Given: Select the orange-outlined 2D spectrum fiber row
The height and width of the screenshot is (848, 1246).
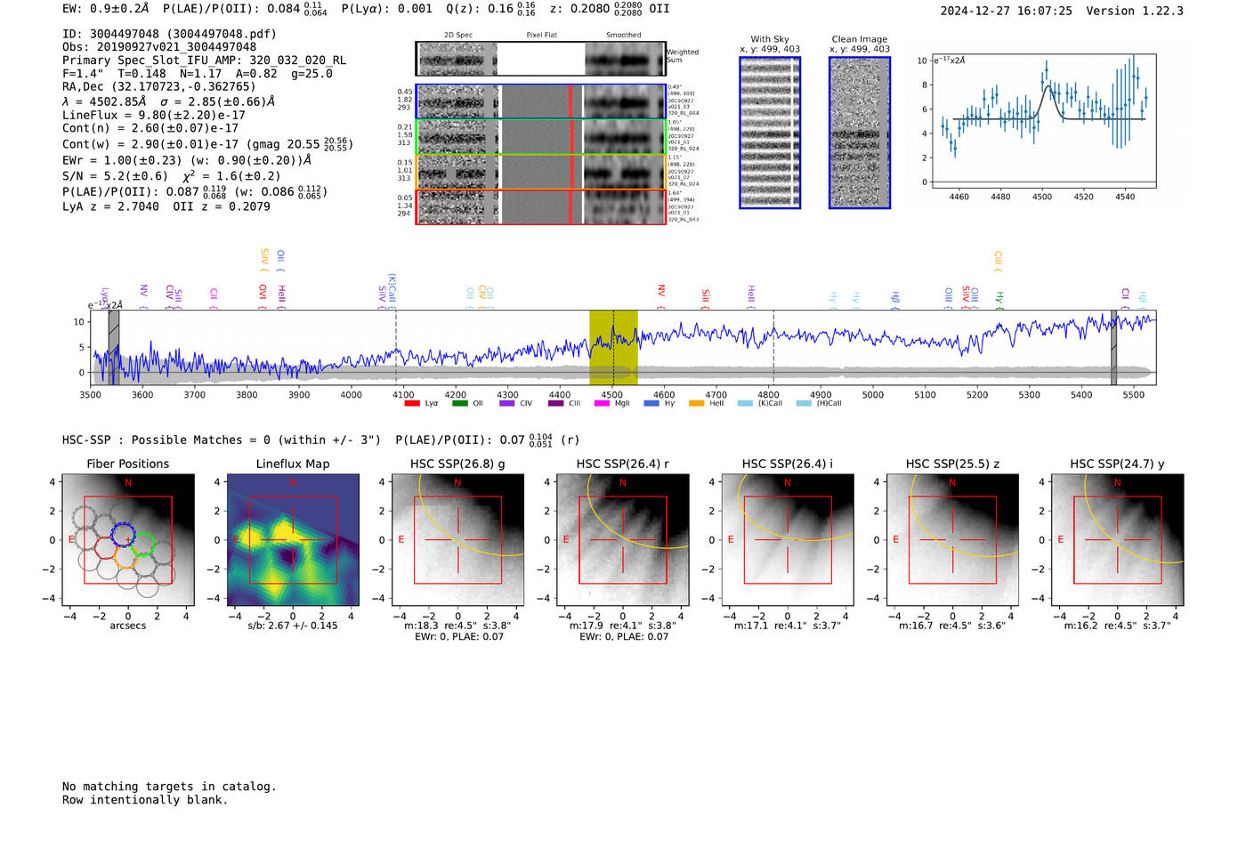Looking at the screenshot, I should point(541,171).
